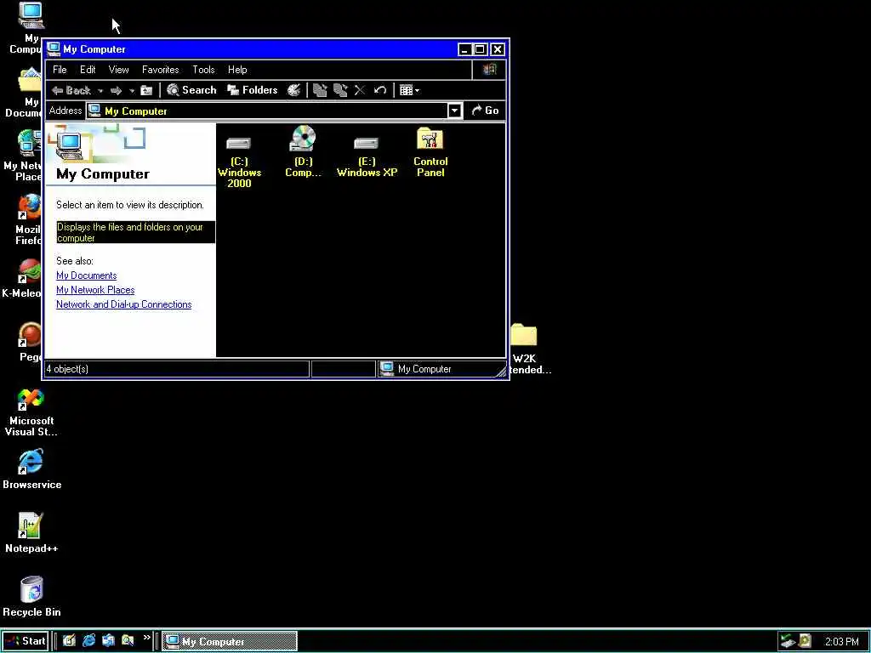Select the Microsoft Visual Studio desktop shortcut
This screenshot has width=871, height=653.
tap(31, 412)
